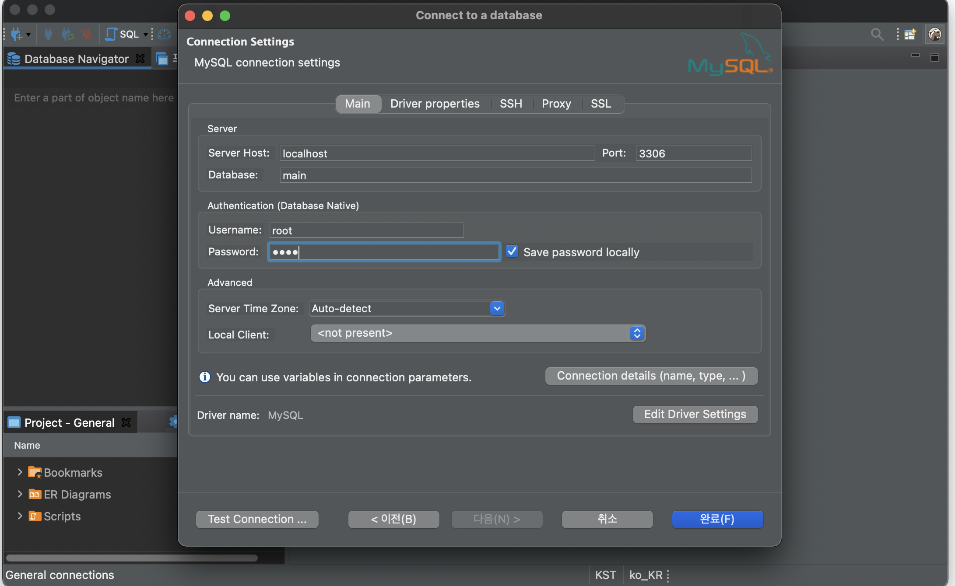Click the search magnifier icon
Viewport: 955px width, 586px height.
tap(877, 34)
